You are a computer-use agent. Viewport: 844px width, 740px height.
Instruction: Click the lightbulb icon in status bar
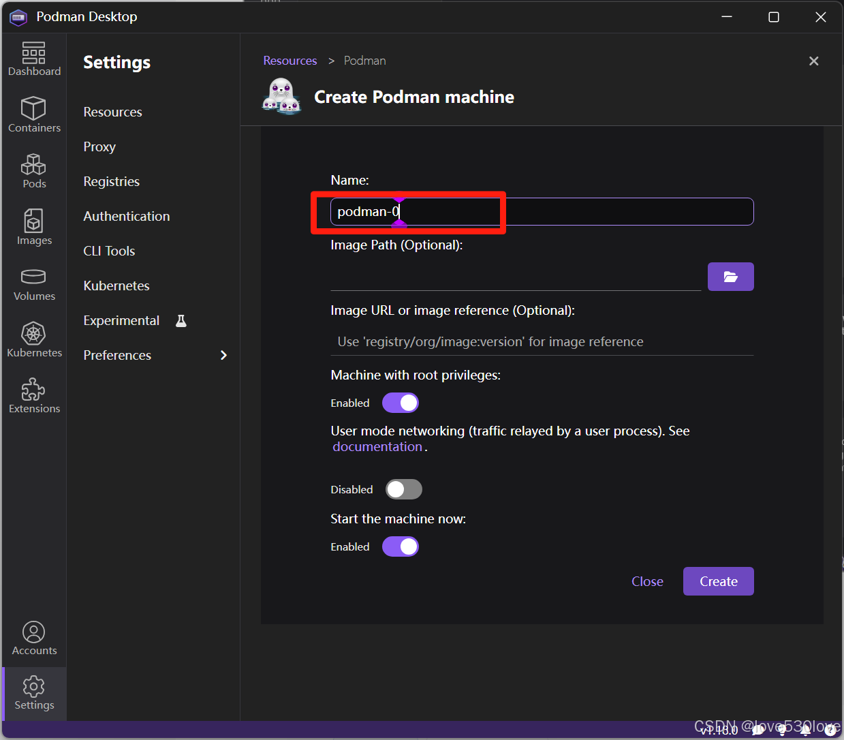tap(781, 730)
